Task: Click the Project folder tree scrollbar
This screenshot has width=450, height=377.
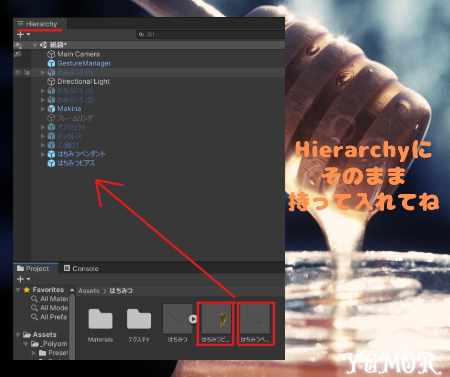Action: pyautogui.click(x=72, y=327)
